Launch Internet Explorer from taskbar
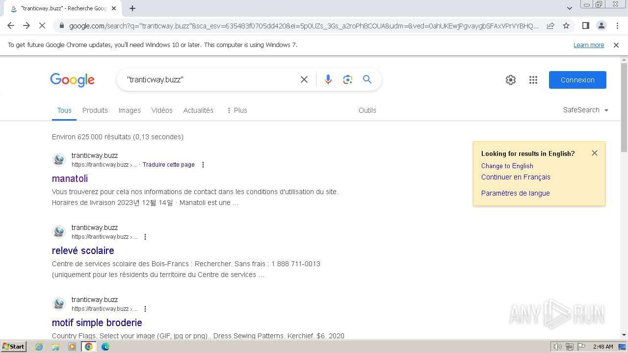Viewport: 628px width, 353px height. click(39, 347)
